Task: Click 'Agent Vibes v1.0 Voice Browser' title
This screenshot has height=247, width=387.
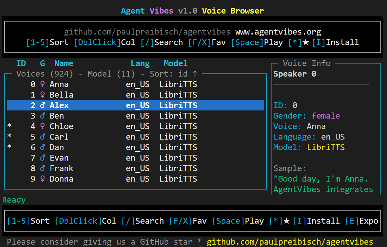Action: pos(192,11)
